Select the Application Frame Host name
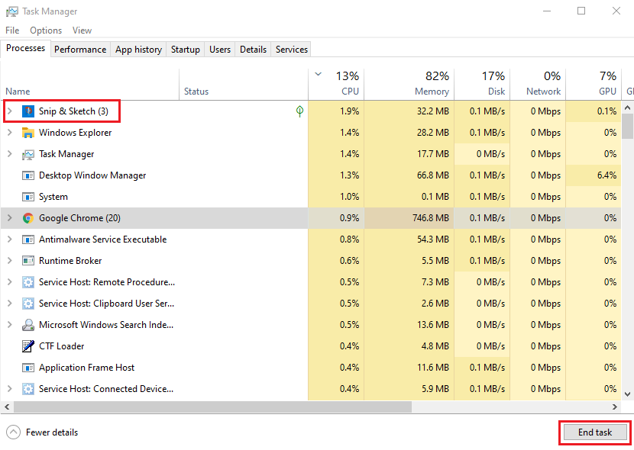The width and height of the screenshot is (634, 450). (86, 368)
